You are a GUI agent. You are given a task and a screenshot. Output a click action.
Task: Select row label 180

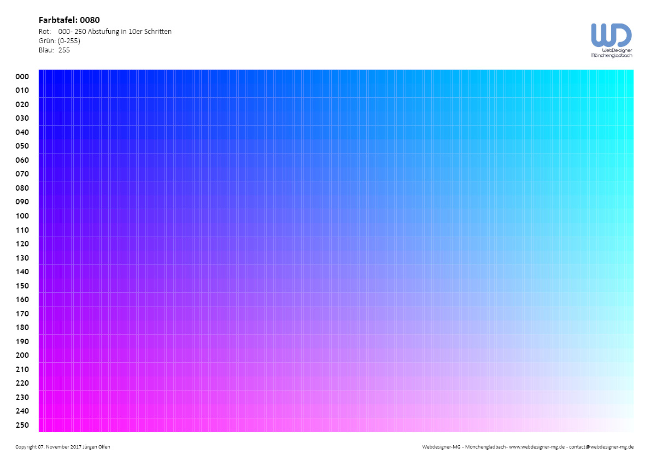(x=22, y=327)
